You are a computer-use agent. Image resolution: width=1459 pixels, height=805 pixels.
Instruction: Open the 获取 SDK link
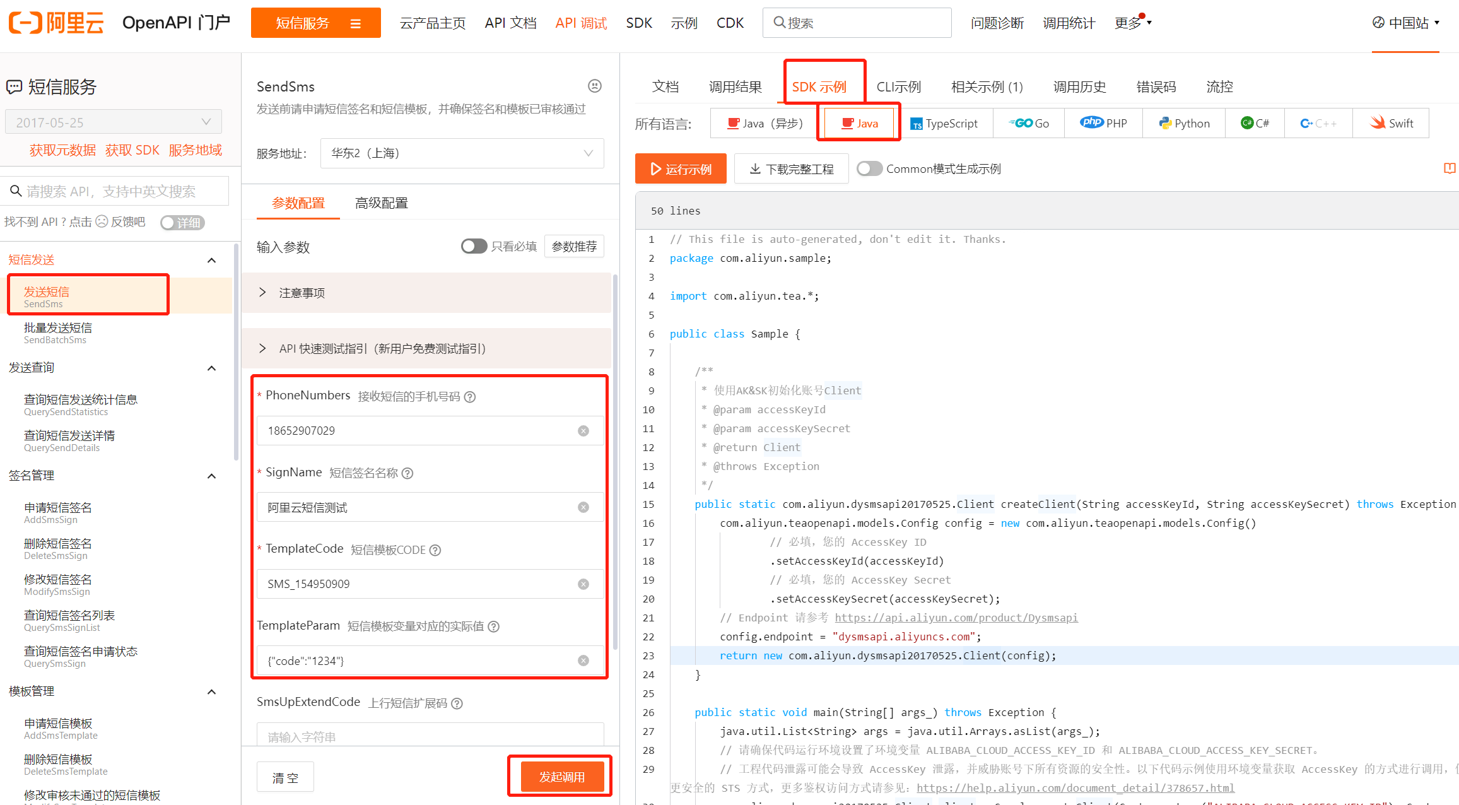132,150
